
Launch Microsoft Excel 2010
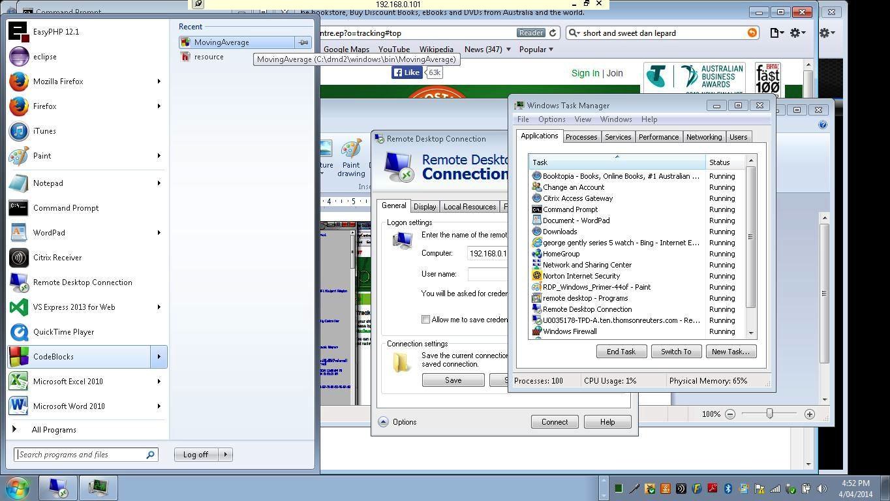coord(87,381)
